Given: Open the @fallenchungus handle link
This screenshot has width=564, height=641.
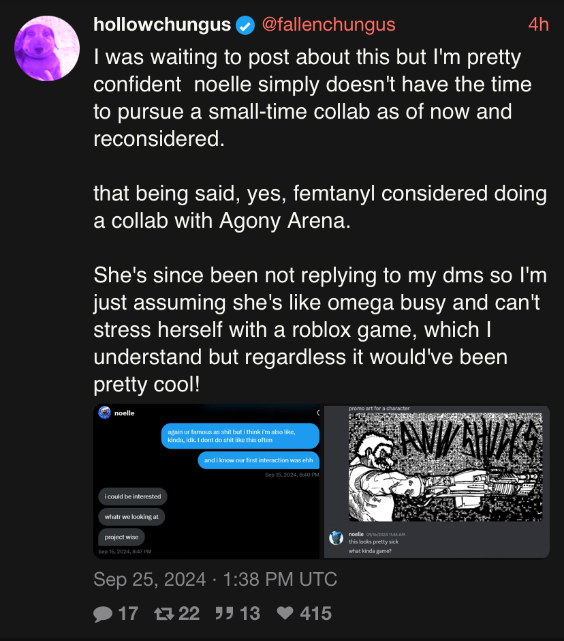Looking at the screenshot, I should [x=328, y=25].
